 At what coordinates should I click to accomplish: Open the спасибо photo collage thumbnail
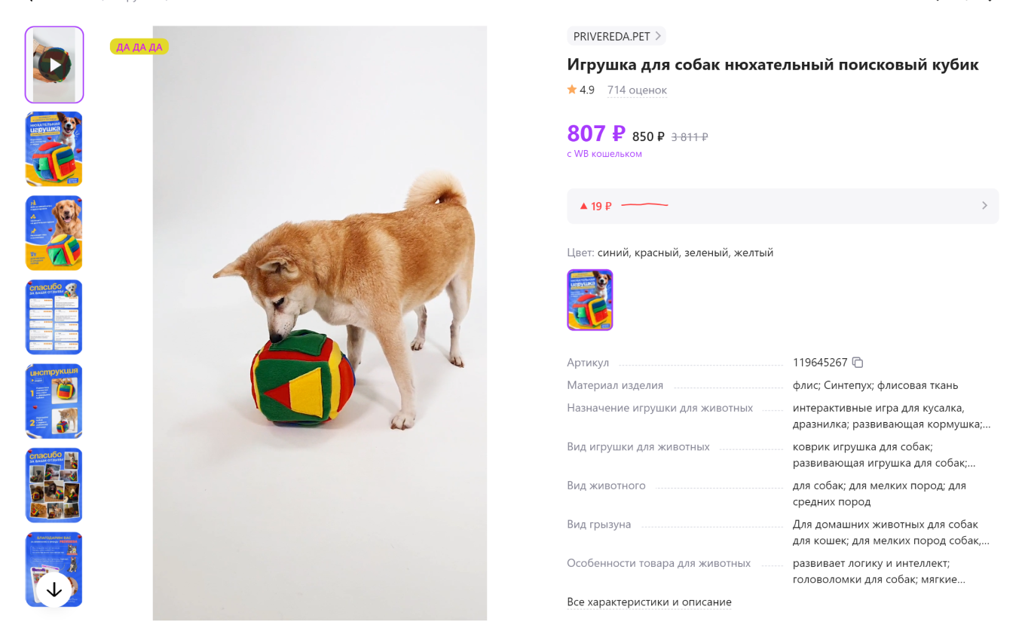click(x=54, y=485)
